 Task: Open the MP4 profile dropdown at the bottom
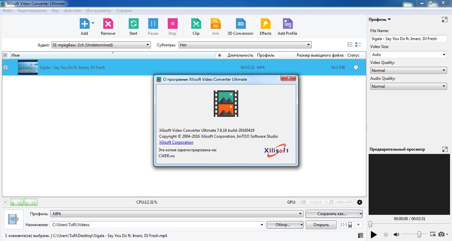[x=300, y=214]
